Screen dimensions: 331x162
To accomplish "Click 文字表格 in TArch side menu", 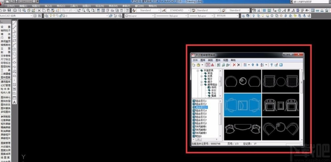I will (5, 56).
